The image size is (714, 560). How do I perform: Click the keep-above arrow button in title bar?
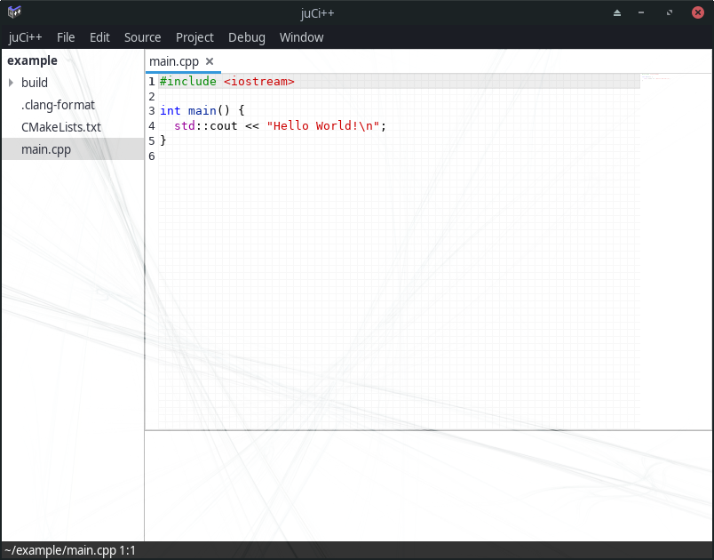617,12
